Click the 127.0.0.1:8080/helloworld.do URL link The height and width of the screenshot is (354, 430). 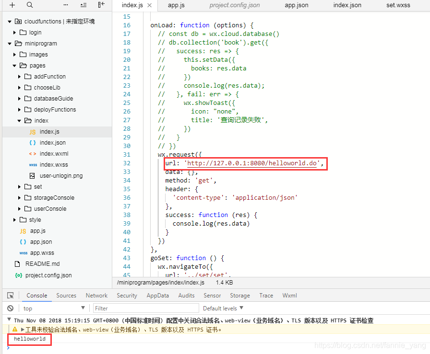click(252, 163)
